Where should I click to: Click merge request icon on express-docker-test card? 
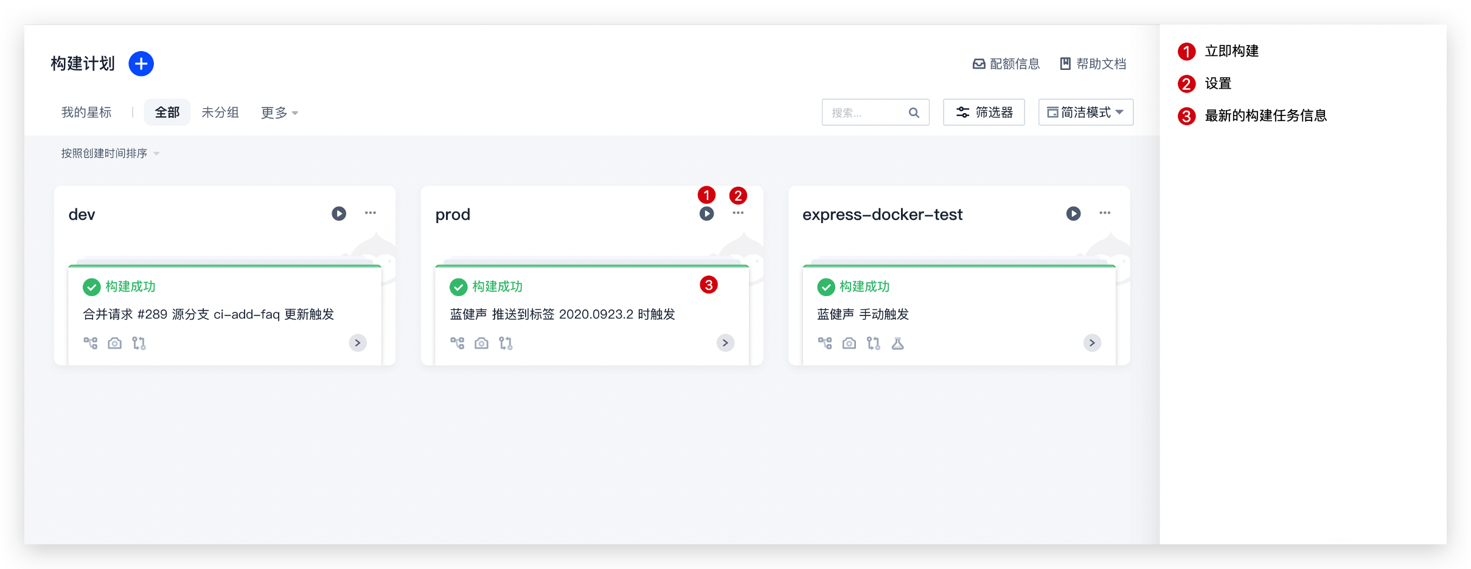click(874, 343)
